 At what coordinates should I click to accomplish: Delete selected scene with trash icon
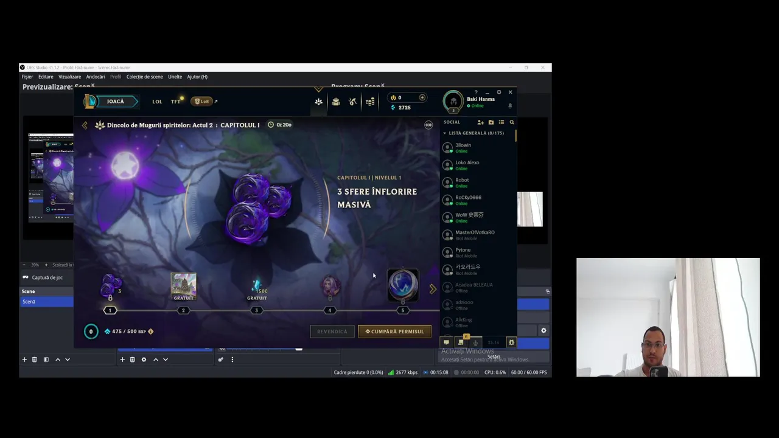(35, 360)
